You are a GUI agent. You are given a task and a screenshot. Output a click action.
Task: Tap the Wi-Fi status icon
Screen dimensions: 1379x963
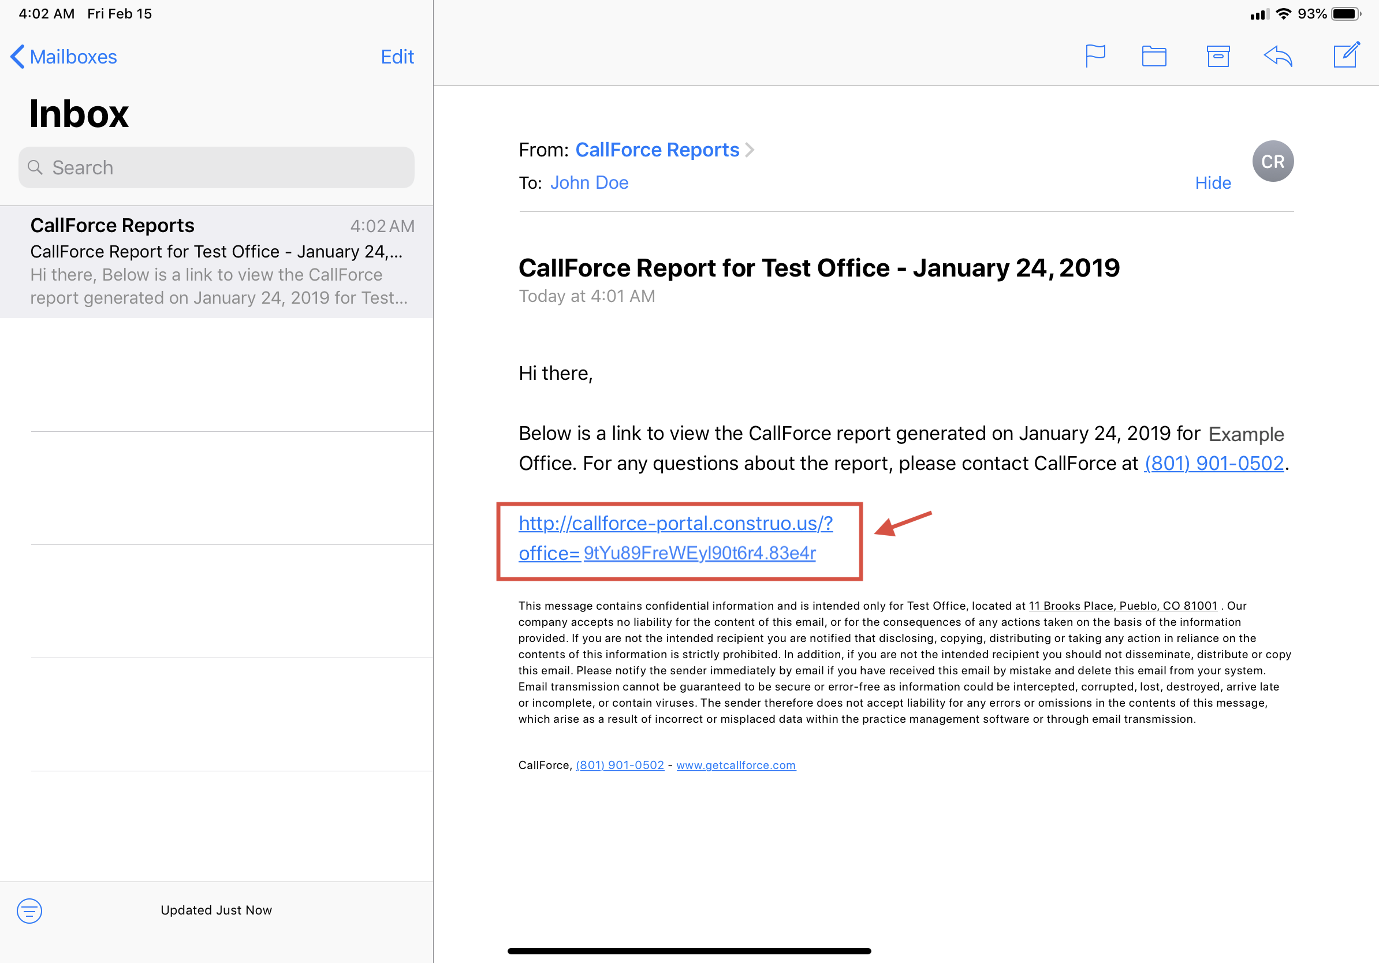click(1283, 13)
